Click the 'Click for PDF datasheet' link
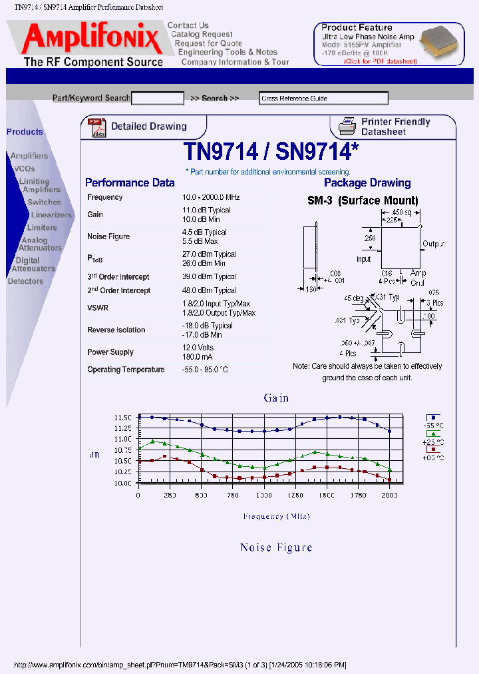The image size is (479, 674). (x=381, y=61)
